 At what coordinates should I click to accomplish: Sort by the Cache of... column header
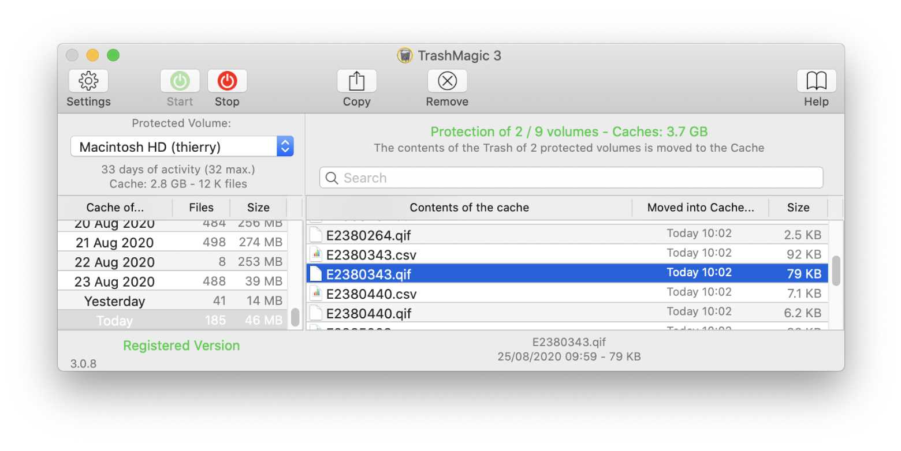[115, 208]
